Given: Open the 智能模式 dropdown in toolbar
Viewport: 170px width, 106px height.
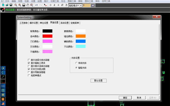Looking at the screenshot, I should (x=81, y=6).
